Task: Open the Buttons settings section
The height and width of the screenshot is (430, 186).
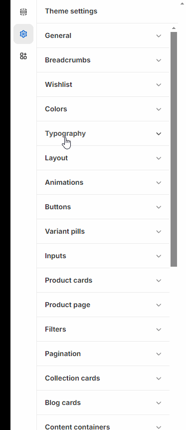Action: 103,207
